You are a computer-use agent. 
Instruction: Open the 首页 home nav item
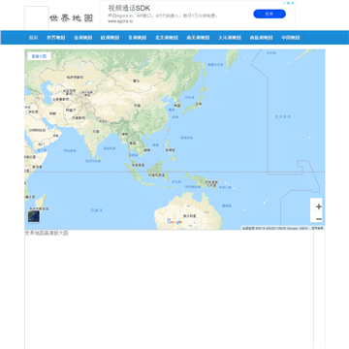[33, 38]
